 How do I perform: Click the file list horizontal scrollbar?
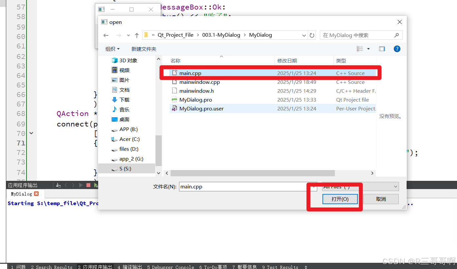coord(253,173)
